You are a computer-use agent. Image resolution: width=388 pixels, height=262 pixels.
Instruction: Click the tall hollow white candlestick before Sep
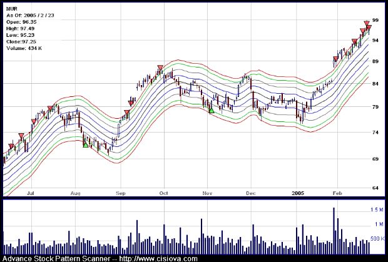[x=119, y=130]
